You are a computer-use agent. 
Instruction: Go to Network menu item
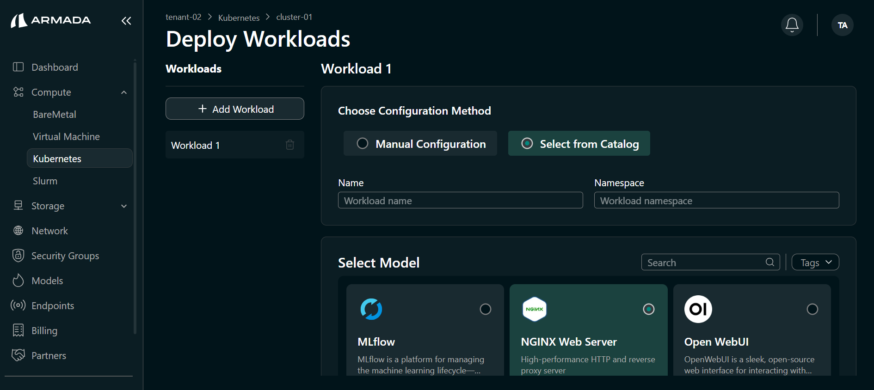pyautogui.click(x=49, y=231)
